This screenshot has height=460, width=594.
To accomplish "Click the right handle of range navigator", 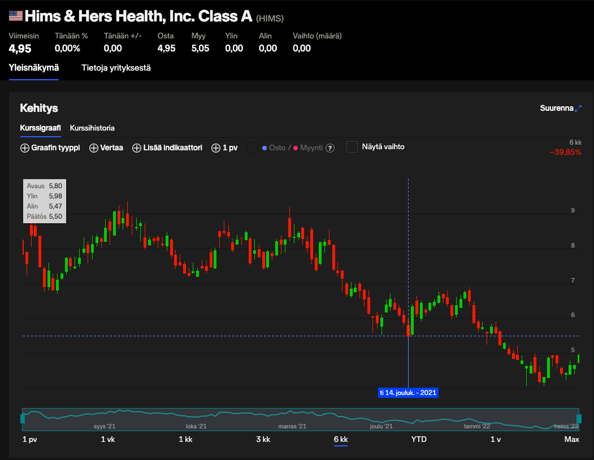I will pyautogui.click(x=579, y=419).
